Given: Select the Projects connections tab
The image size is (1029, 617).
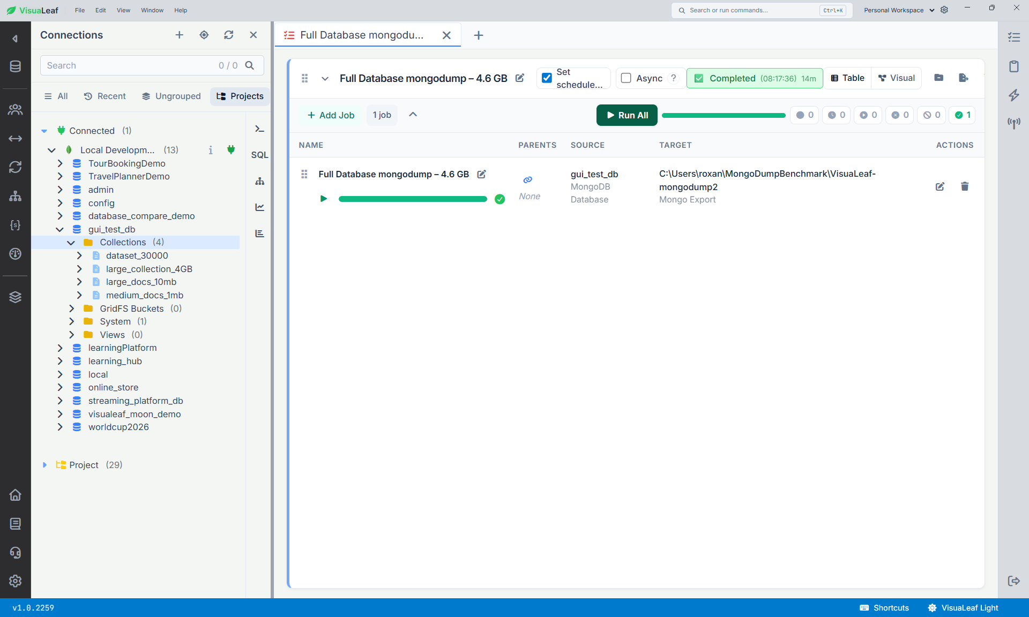Looking at the screenshot, I should coord(240,96).
